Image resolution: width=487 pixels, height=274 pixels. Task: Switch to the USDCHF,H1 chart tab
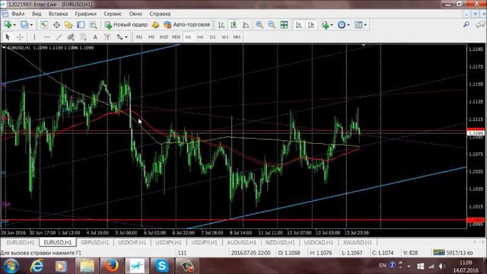click(132, 242)
